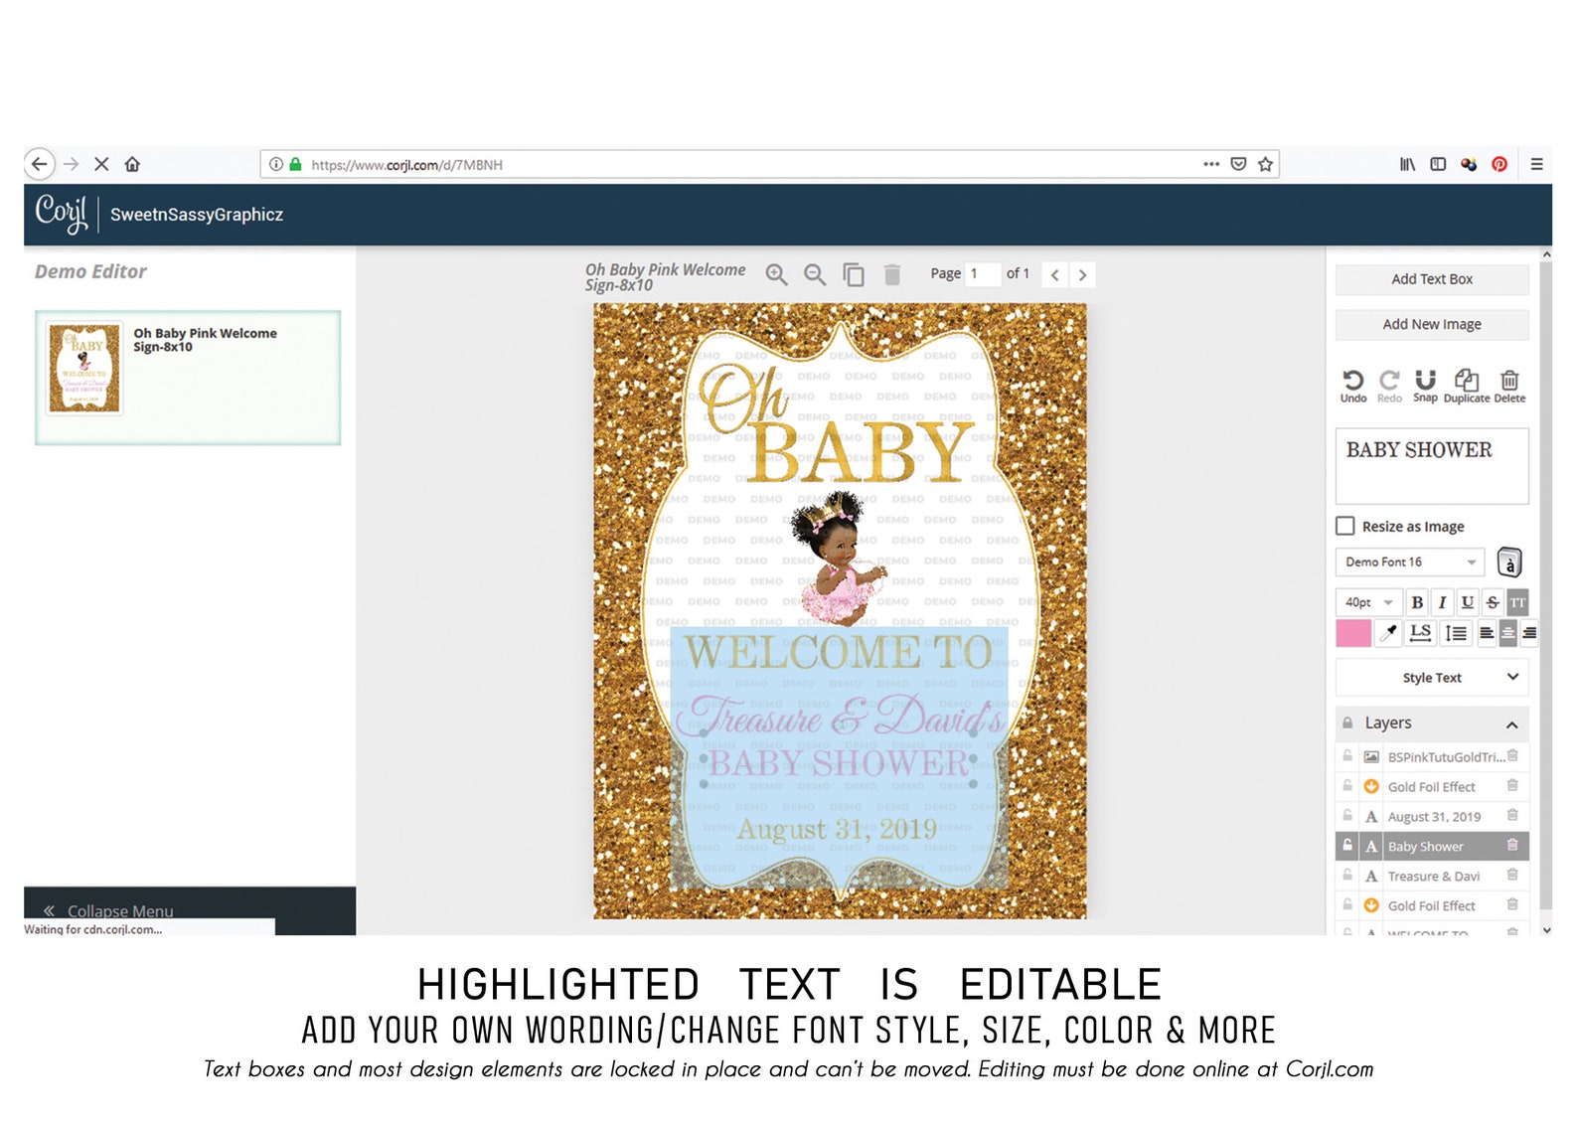Go to browser Home page
1578x1127 pixels.
click(x=132, y=164)
